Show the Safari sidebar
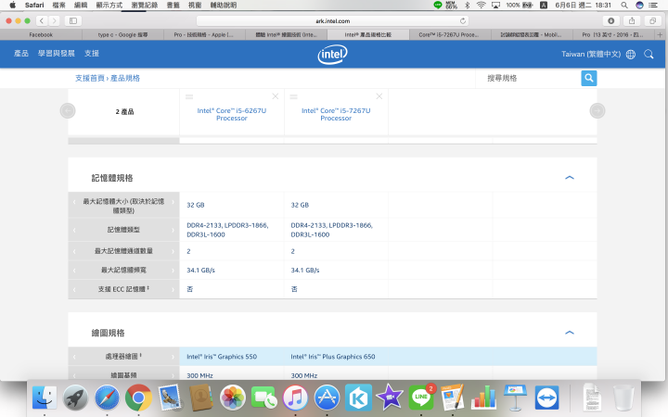 coord(73,20)
